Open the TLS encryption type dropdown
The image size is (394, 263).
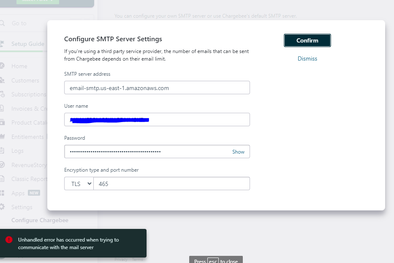(79, 184)
